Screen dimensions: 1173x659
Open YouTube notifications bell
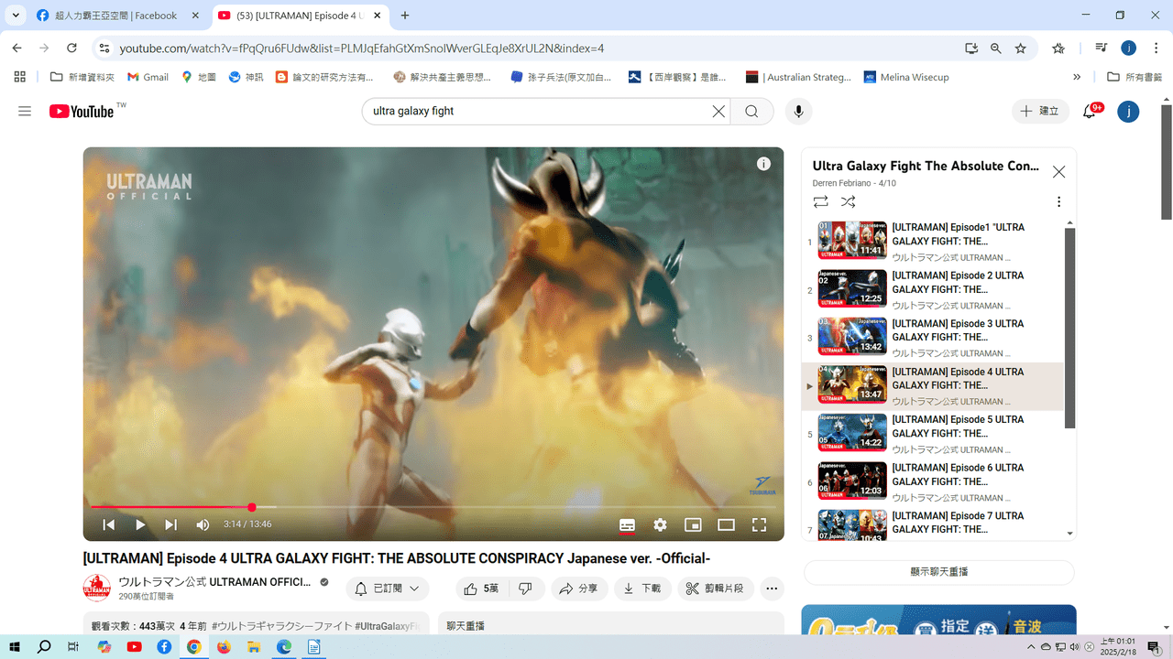[x=1090, y=111]
